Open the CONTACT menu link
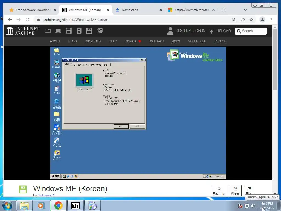The width and height of the screenshot is (281, 211). click(157, 41)
